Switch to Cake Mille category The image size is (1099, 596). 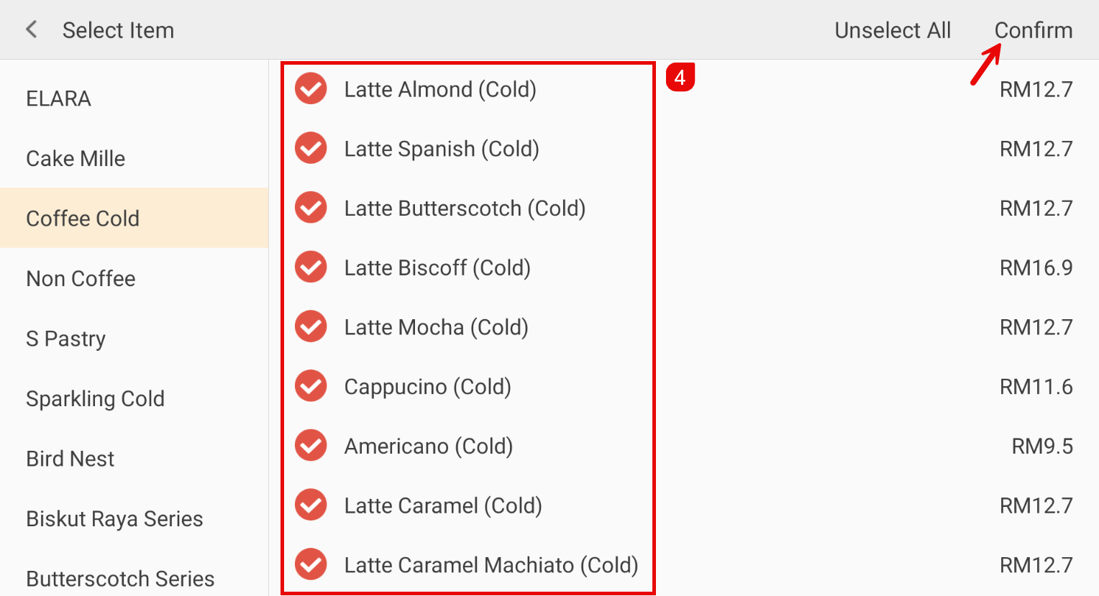click(x=76, y=158)
